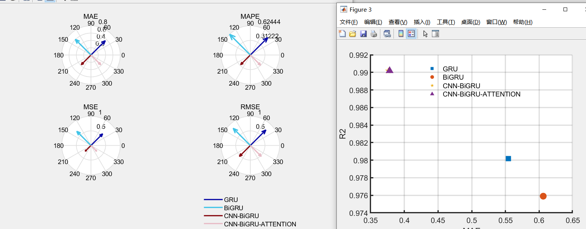Expand the 查看(V) menu
This screenshot has width=586, height=229.
click(398, 22)
